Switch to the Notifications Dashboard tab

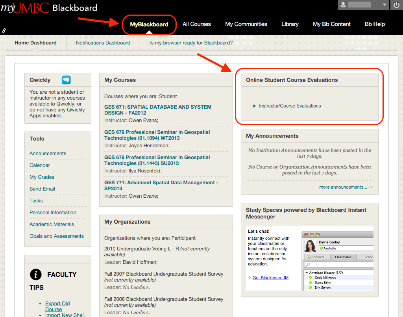point(103,43)
